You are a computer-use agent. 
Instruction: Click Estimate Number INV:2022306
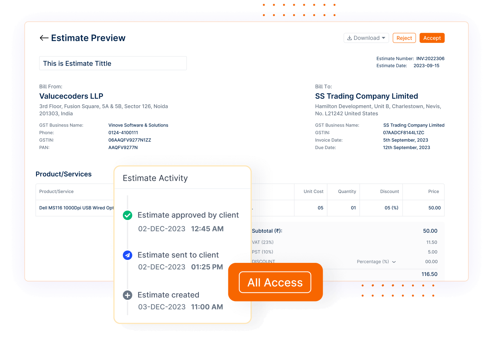point(430,59)
